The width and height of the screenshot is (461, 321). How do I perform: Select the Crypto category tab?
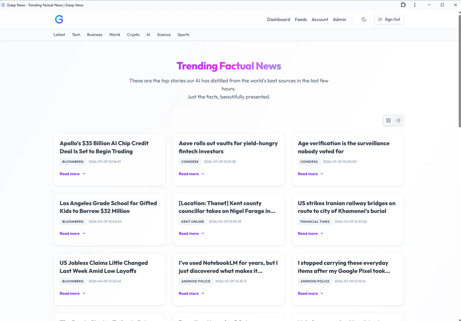133,35
